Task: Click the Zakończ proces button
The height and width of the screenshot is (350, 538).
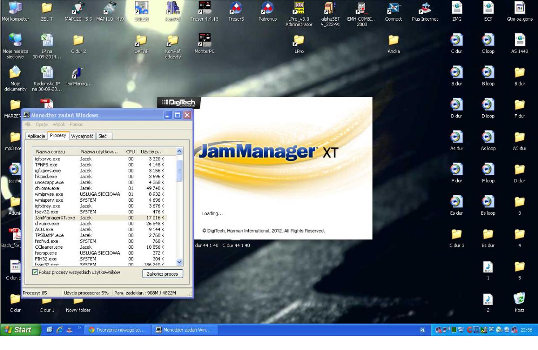Action: pos(162,274)
